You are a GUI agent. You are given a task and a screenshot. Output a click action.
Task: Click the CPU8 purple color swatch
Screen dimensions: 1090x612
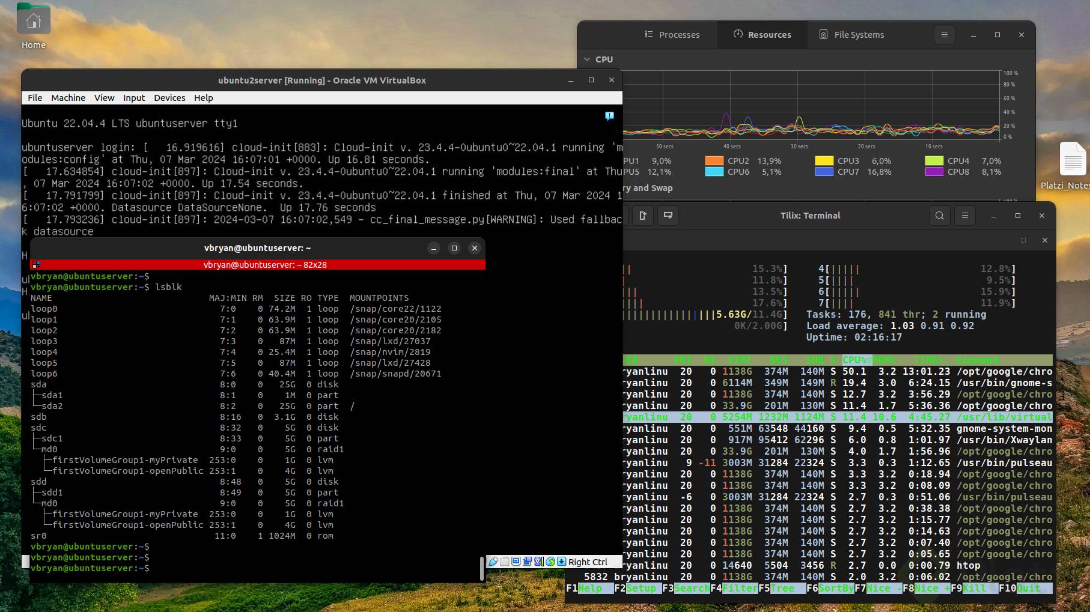pos(934,172)
